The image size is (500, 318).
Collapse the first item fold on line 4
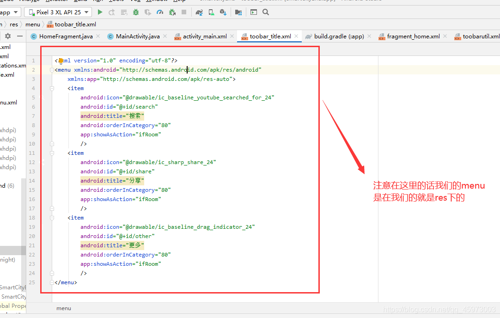[51, 88]
